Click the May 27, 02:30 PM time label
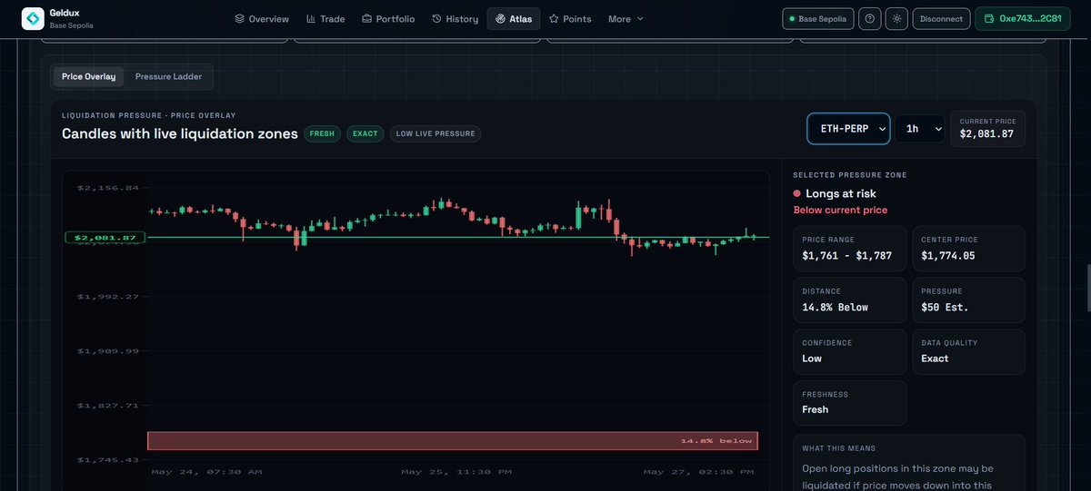This screenshot has height=491, width=1091. point(698,472)
